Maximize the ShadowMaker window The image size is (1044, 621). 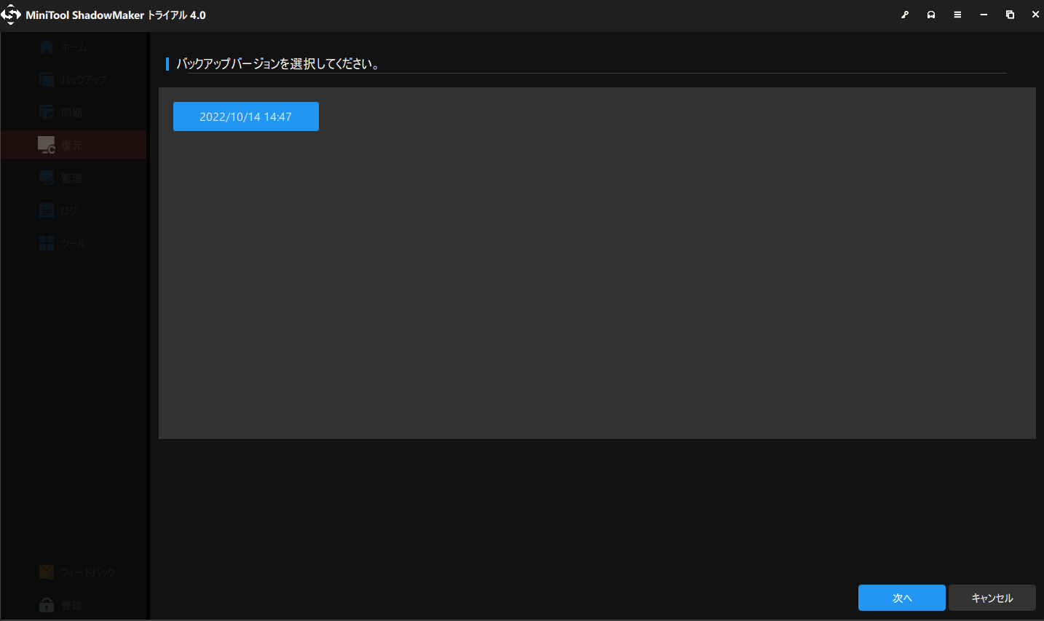coord(1010,15)
